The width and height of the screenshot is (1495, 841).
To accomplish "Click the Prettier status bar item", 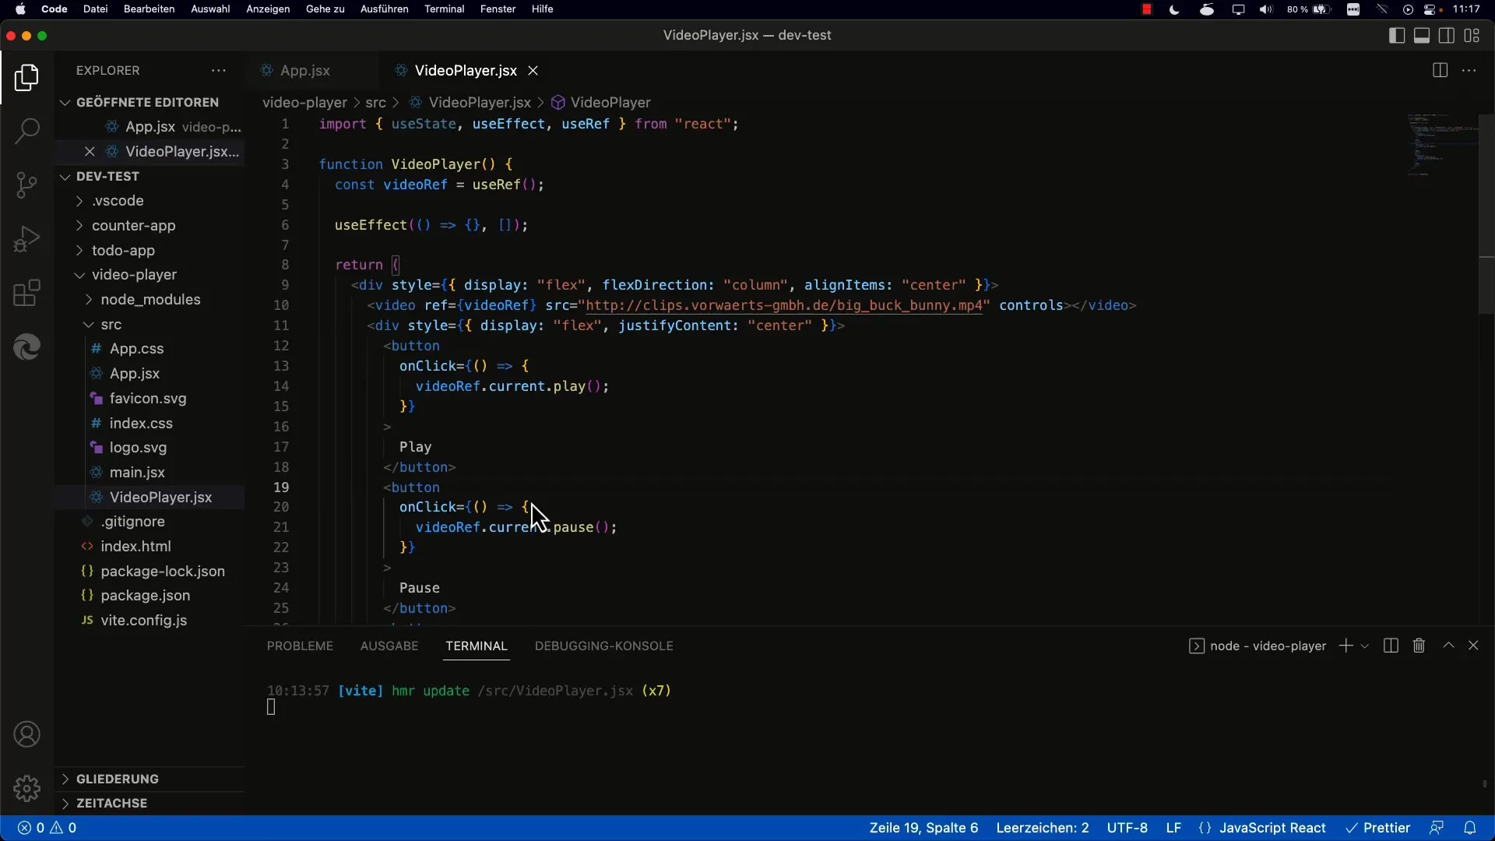I will [1377, 828].
